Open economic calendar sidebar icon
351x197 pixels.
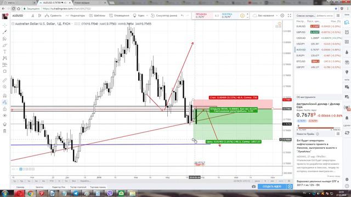[x=347, y=62]
